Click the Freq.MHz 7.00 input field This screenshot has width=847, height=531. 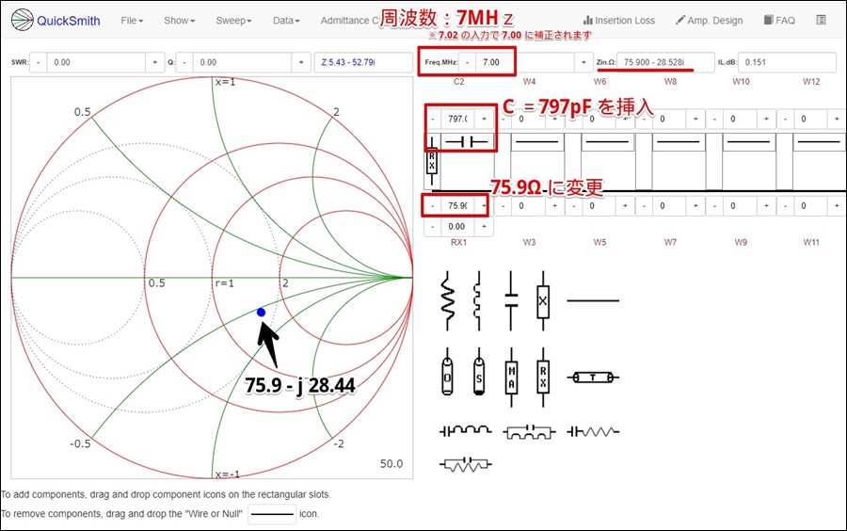point(524,62)
